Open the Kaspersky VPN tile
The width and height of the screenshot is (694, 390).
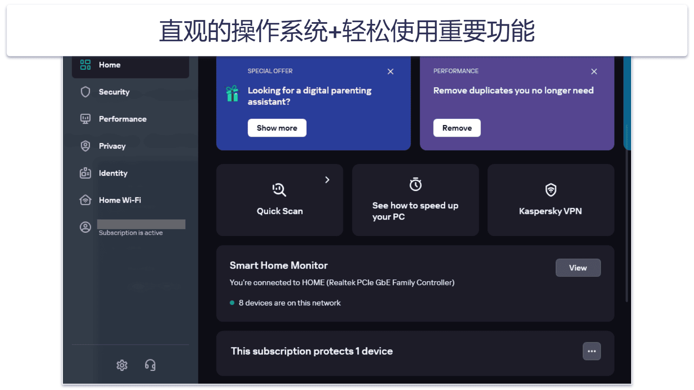click(551, 200)
